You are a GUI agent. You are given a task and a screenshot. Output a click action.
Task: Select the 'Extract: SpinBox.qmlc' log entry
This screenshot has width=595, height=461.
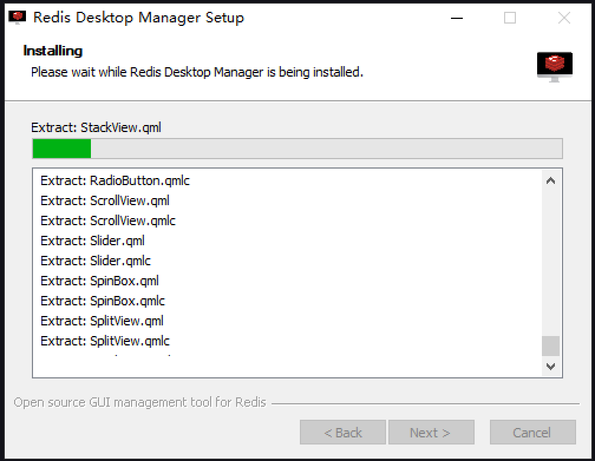pyautogui.click(x=103, y=301)
